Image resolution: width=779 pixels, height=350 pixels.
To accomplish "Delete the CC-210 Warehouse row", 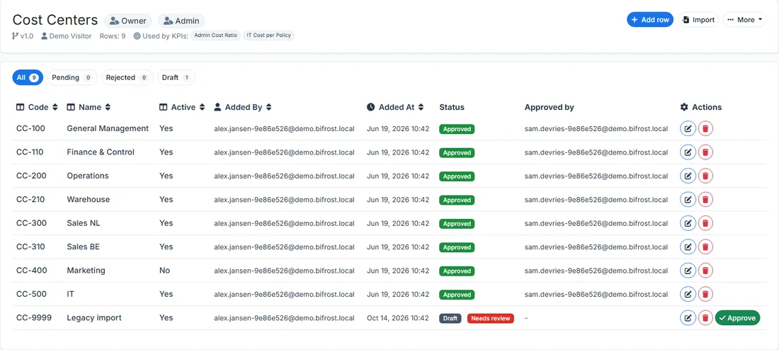I will (705, 199).
